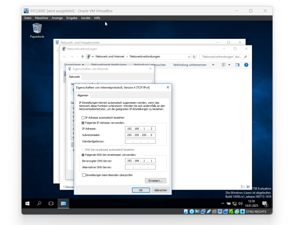Viewport: 299px width, 225px height.
Task: Click the Netzwerkverbindungen search box
Action: point(224,57)
